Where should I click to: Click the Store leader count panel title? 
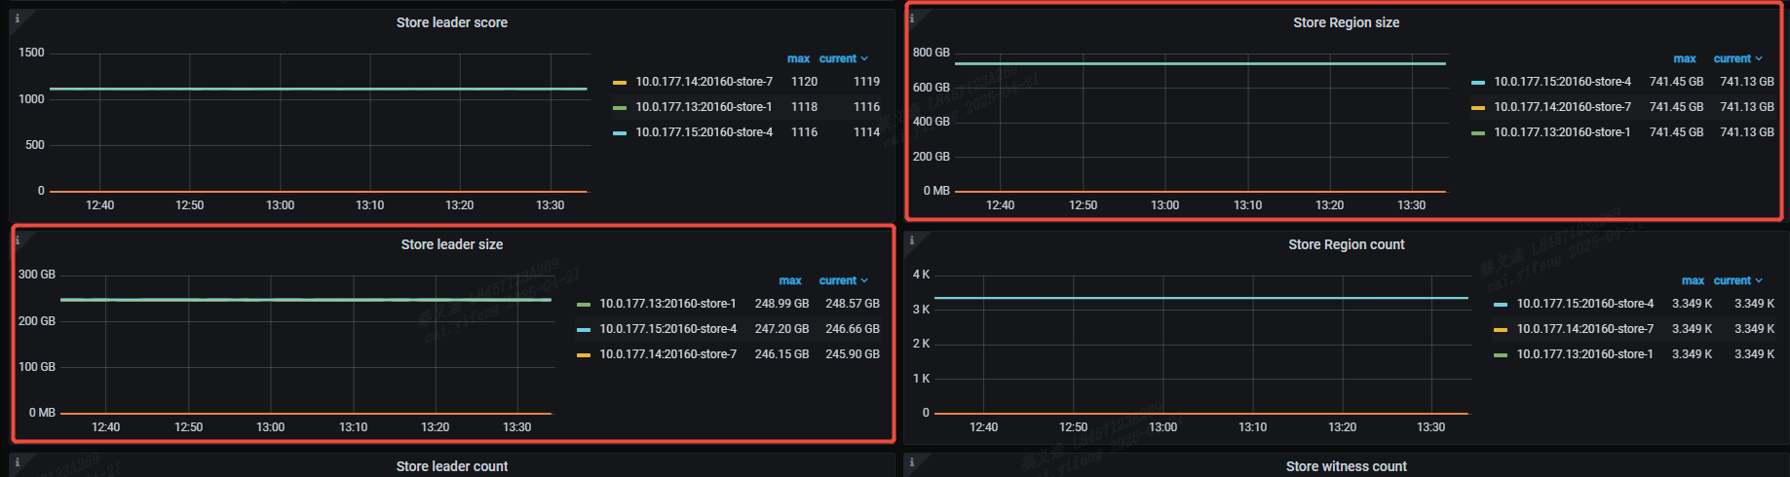pos(451,466)
